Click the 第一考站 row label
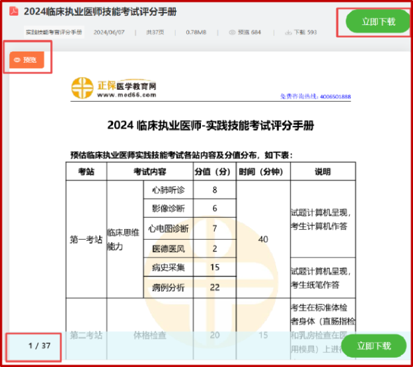 click(x=86, y=240)
